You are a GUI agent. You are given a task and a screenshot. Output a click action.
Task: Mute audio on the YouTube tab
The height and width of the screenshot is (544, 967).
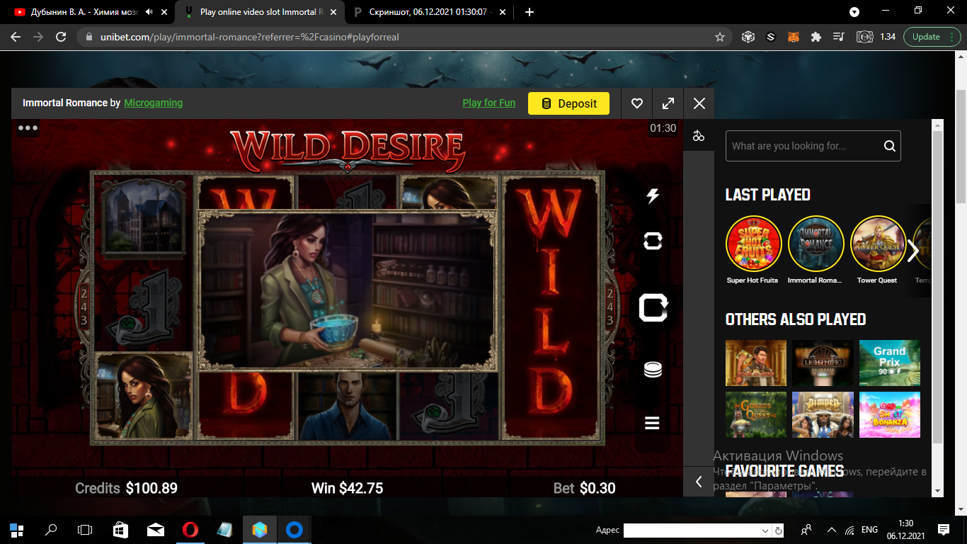[149, 12]
